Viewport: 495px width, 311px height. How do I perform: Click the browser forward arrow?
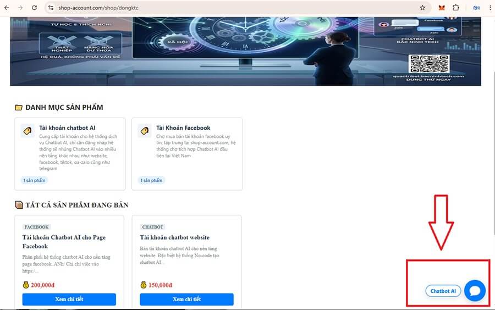[x=20, y=8]
